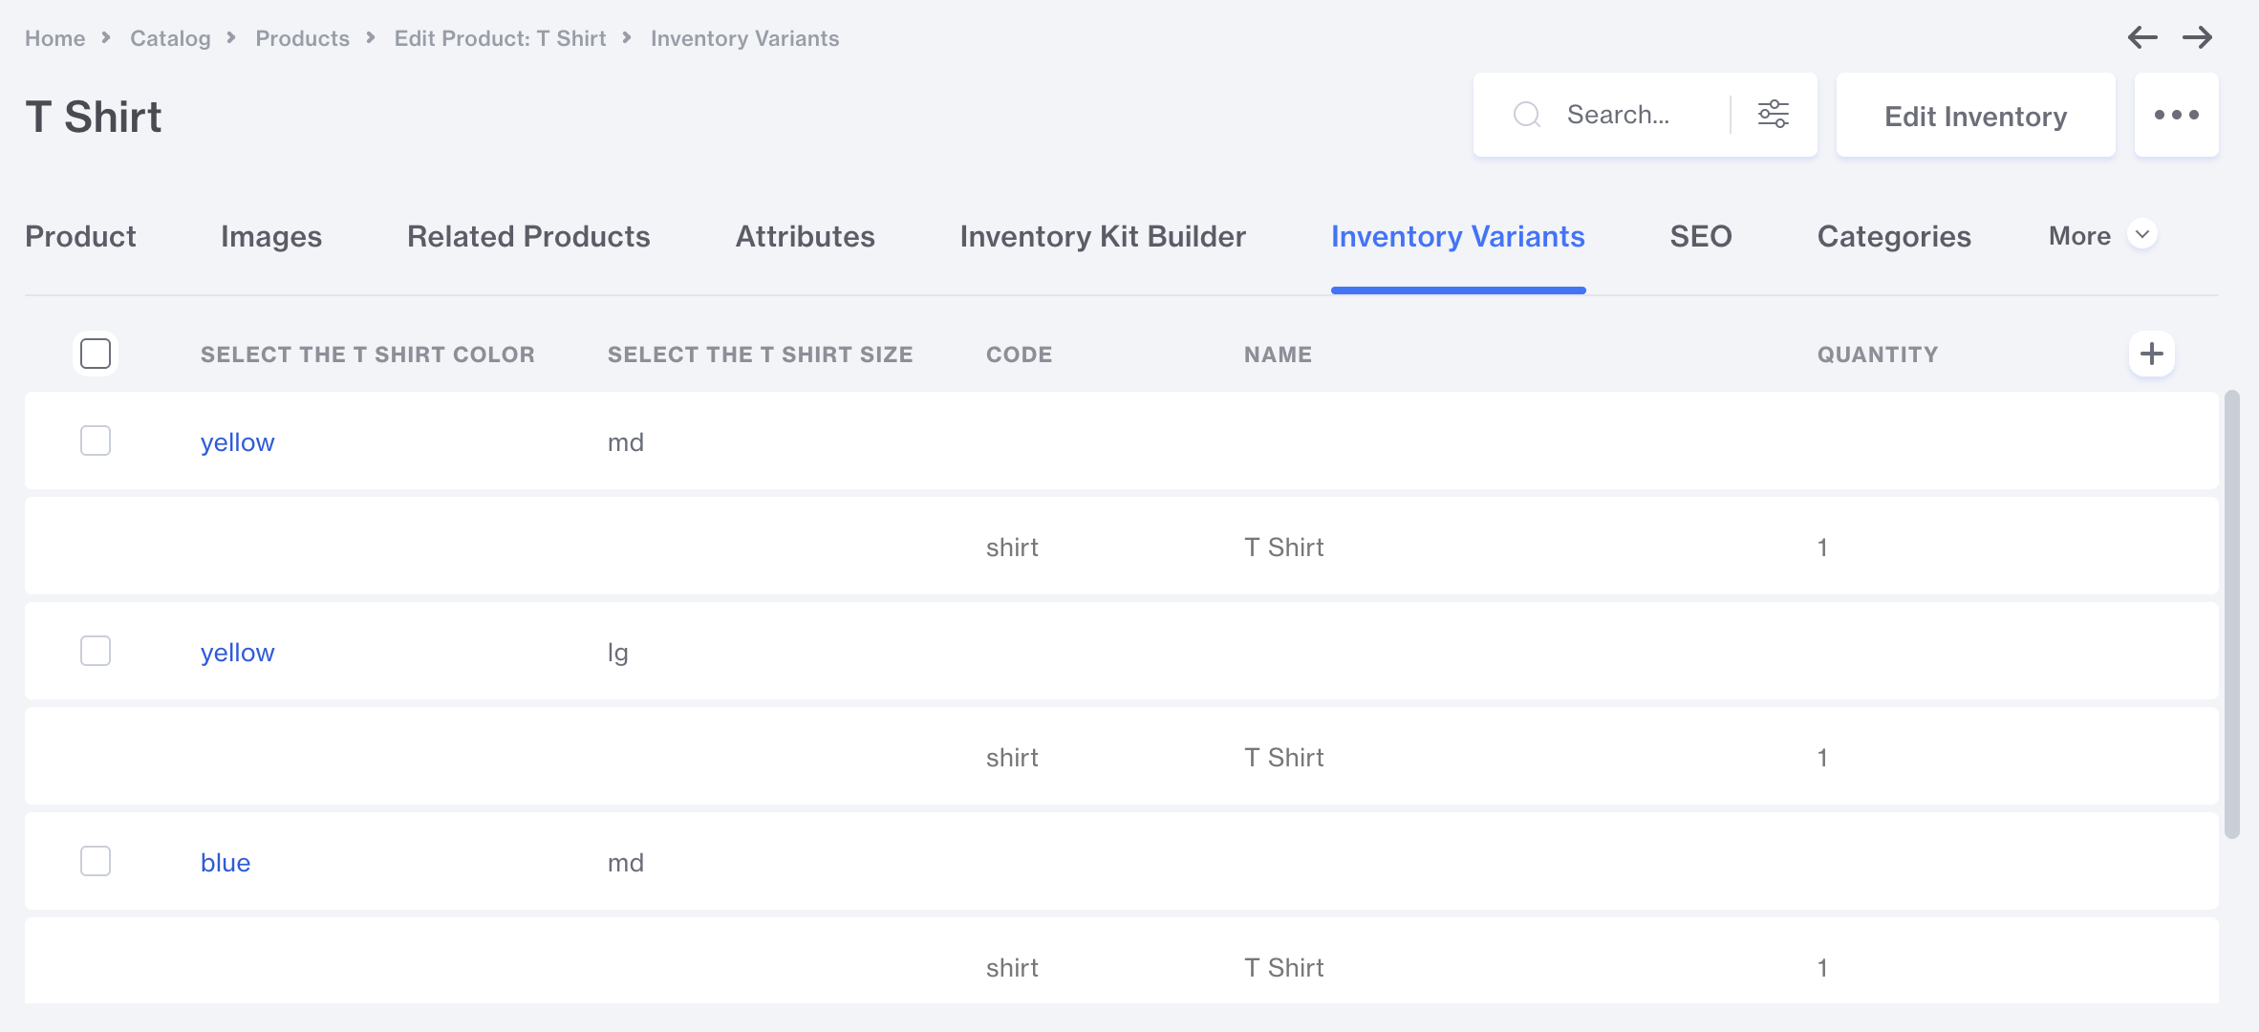
Task: Expand the More tabs dropdown
Action: point(2102,235)
